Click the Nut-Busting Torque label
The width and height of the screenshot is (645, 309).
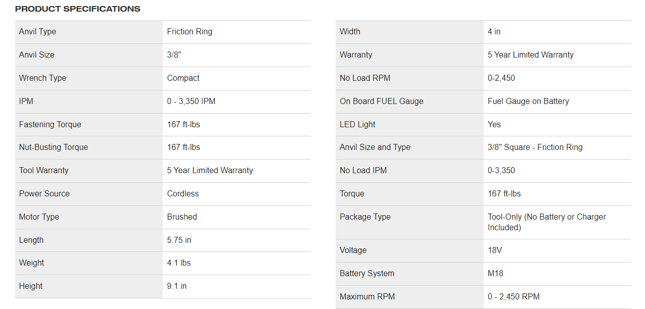tap(54, 147)
